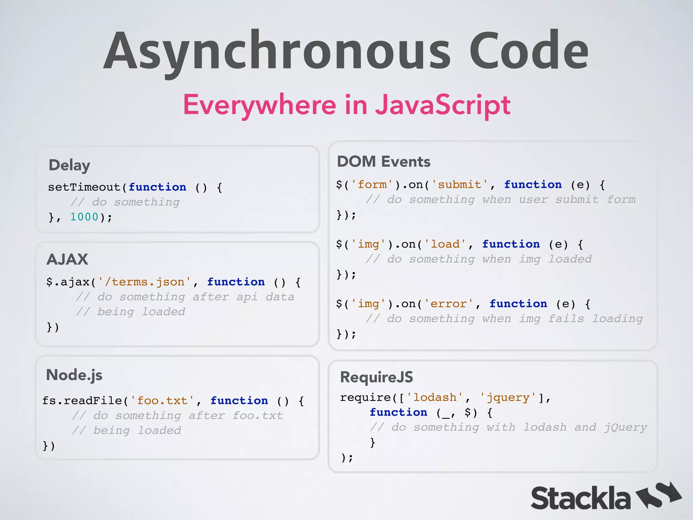Click the Stackla arrow logo icon
The image size is (693, 520).
point(658,495)
